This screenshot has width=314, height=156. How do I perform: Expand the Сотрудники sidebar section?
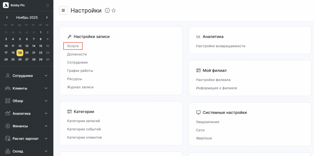point(46,76)
